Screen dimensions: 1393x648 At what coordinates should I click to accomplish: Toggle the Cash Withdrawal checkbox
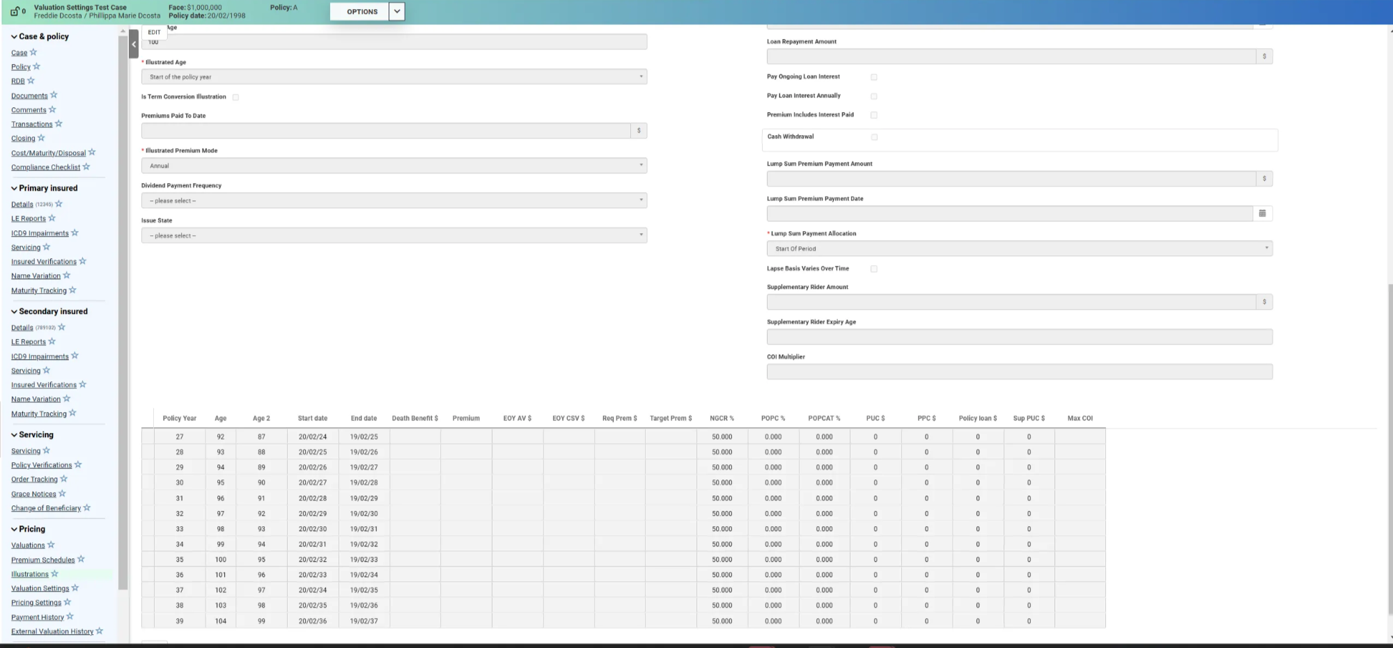(874, 137)
